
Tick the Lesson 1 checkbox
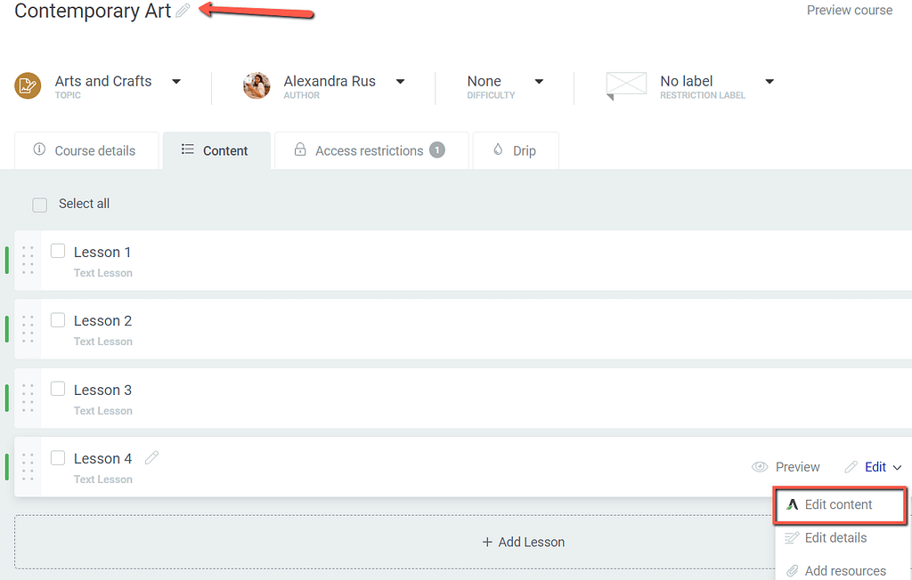tap(58, 251)
